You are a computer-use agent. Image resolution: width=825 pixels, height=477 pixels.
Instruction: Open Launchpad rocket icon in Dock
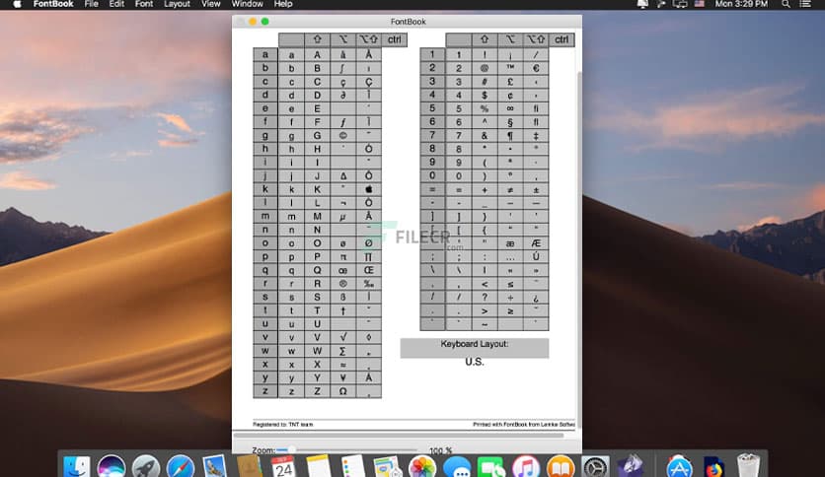click(x=146, y=466)
